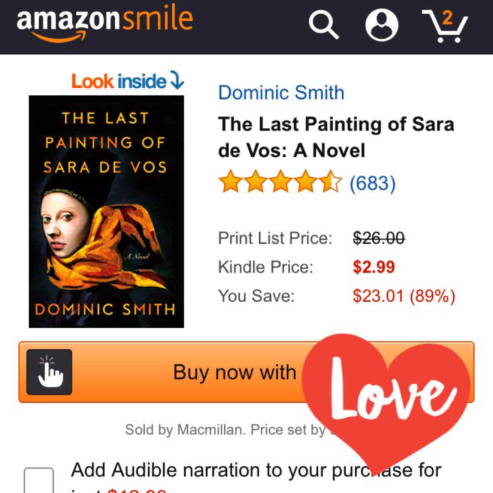Open the book cover thumbnail image
Viewport: 493px width, 493px height.
click(106, 211)
